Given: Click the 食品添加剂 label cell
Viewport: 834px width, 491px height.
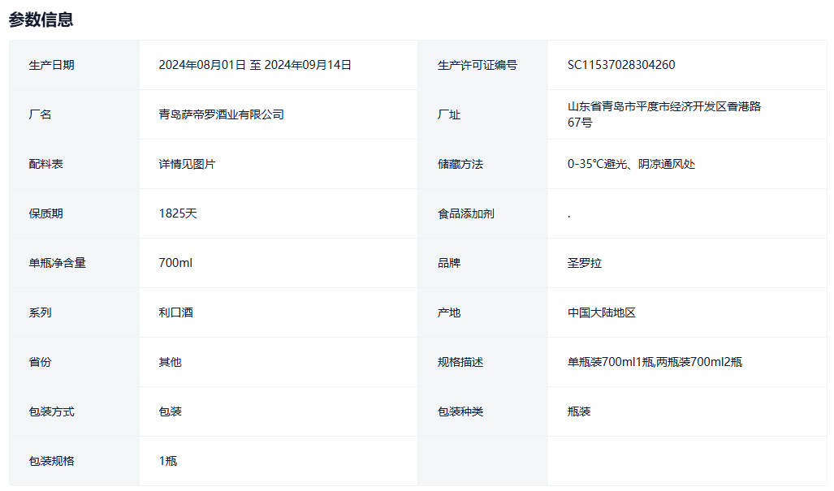Looking at the screenshot, I should pyautogui.click(x=465, y=213).
